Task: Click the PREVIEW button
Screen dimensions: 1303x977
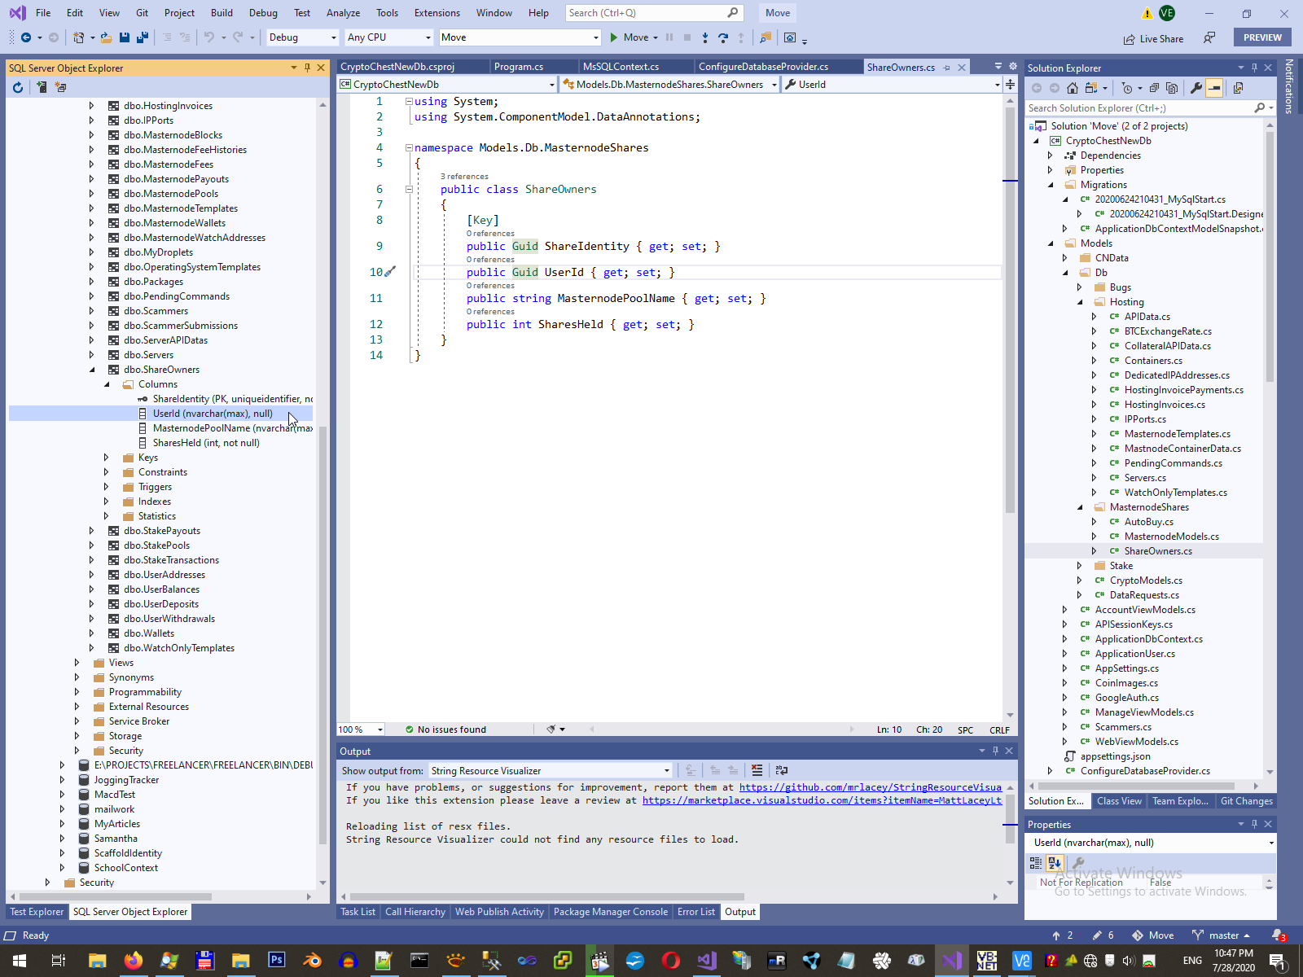Action: pyautogui.click(x=1262, y=37)
